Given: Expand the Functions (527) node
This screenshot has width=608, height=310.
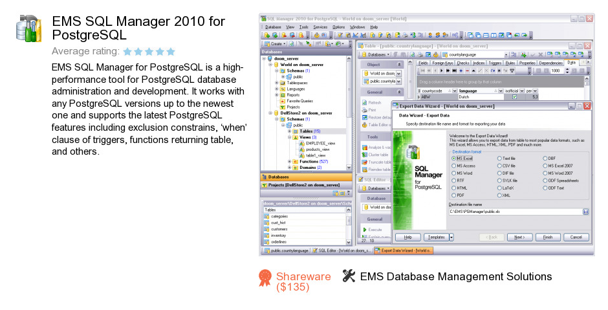Looking at the screenshot, I should (289, 161).
